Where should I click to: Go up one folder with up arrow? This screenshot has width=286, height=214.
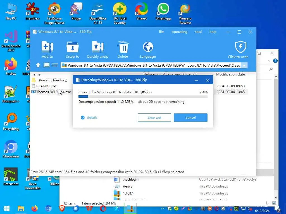[x=38, y=65]
